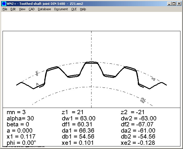The width and height of the screenshot is (183, 149).
Task: Click the dw1 = 63.00 value
Action: pyautogui.click(x=78, y=118)
